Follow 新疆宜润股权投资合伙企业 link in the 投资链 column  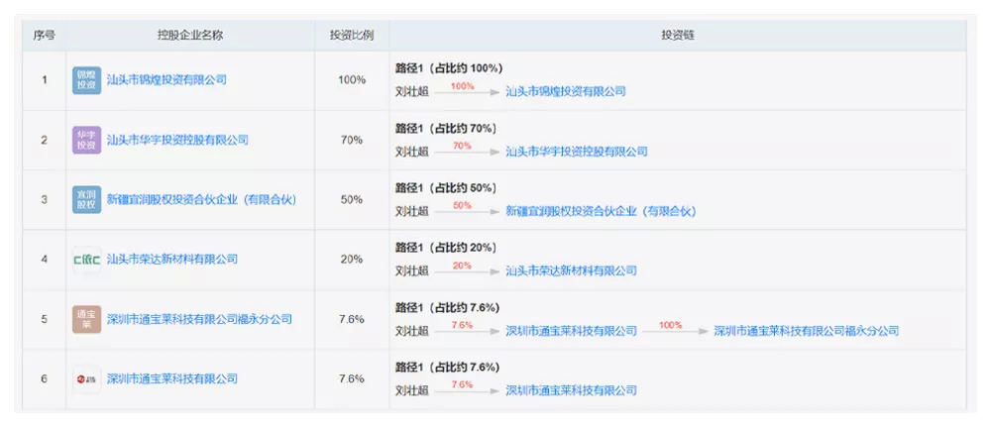[x=601, y=211]
